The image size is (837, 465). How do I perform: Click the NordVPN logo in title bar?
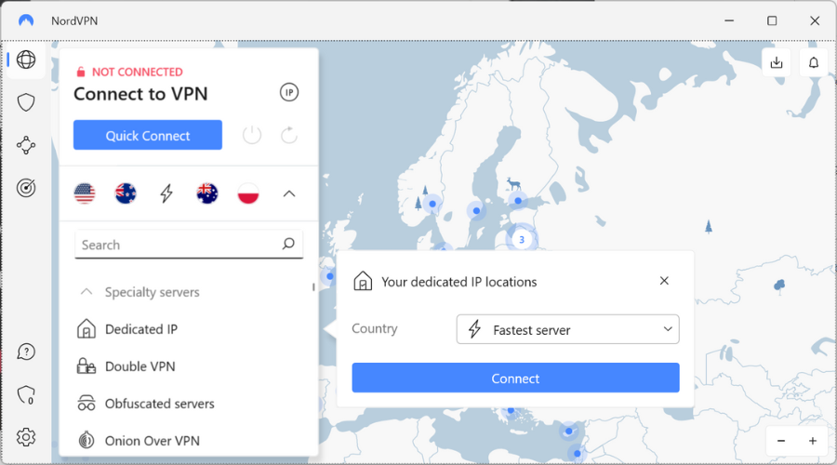(x=26, y=20)
